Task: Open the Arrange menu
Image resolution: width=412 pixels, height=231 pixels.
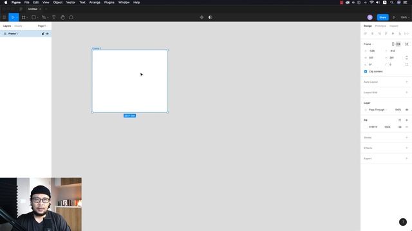Action: 95,3
